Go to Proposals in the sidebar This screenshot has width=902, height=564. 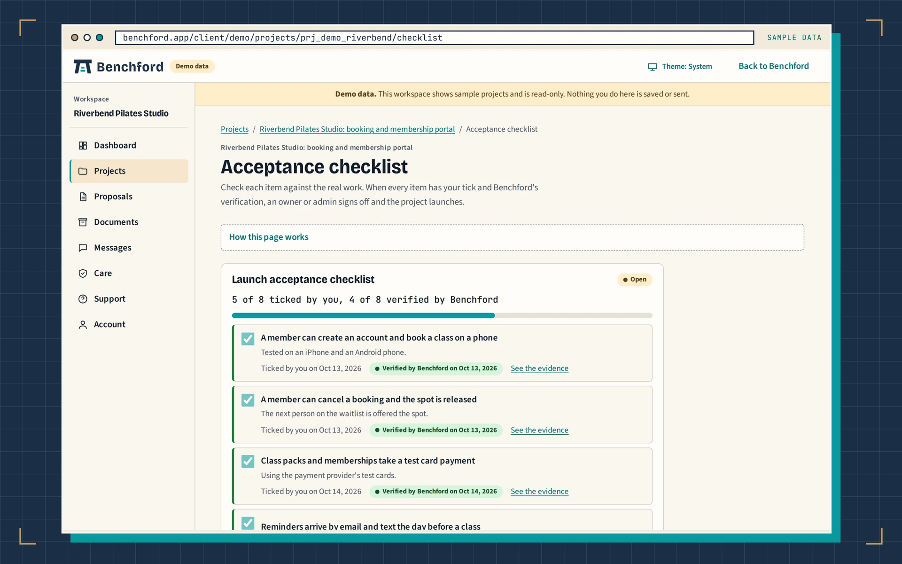pos(129,196)
